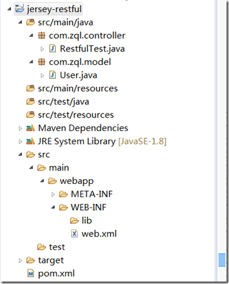Screen dimensions: 229x284
Task: Click the JRE System Library icon
Action: click(30, 141)
